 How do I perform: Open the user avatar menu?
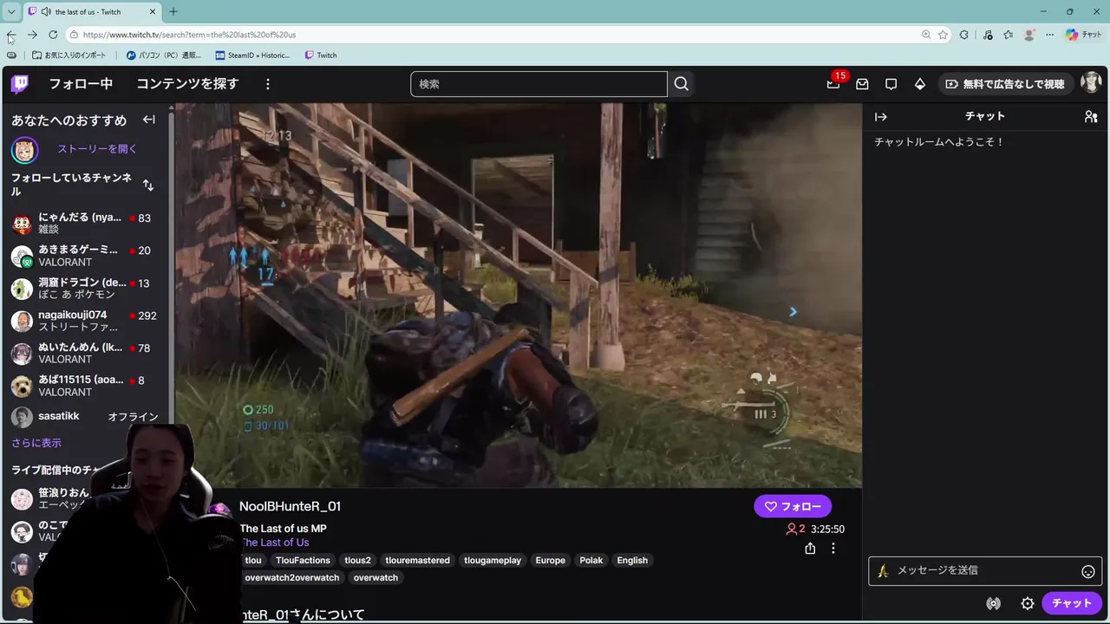(x=1090, y=83)
